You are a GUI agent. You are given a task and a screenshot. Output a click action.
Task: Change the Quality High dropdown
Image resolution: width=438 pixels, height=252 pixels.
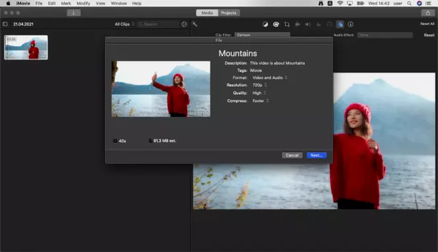pyautogui.click(x=259, y=93)
